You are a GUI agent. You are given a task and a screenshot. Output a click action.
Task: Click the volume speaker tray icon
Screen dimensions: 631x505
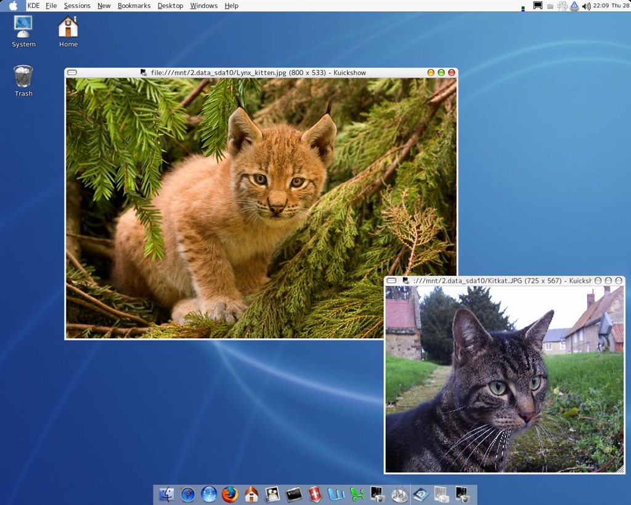tap(586, 6)
